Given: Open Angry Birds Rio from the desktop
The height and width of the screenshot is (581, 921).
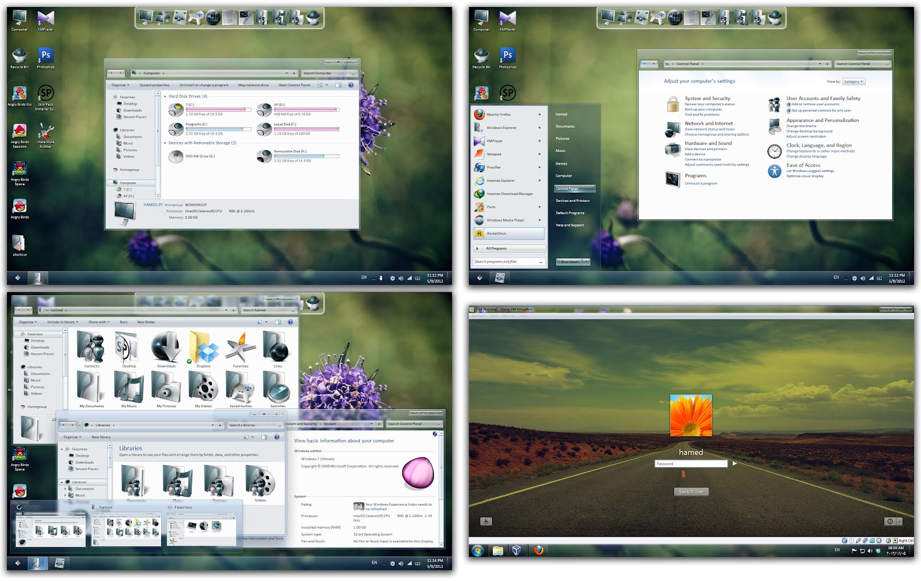Looking at the screenshot, I should 19,92.
